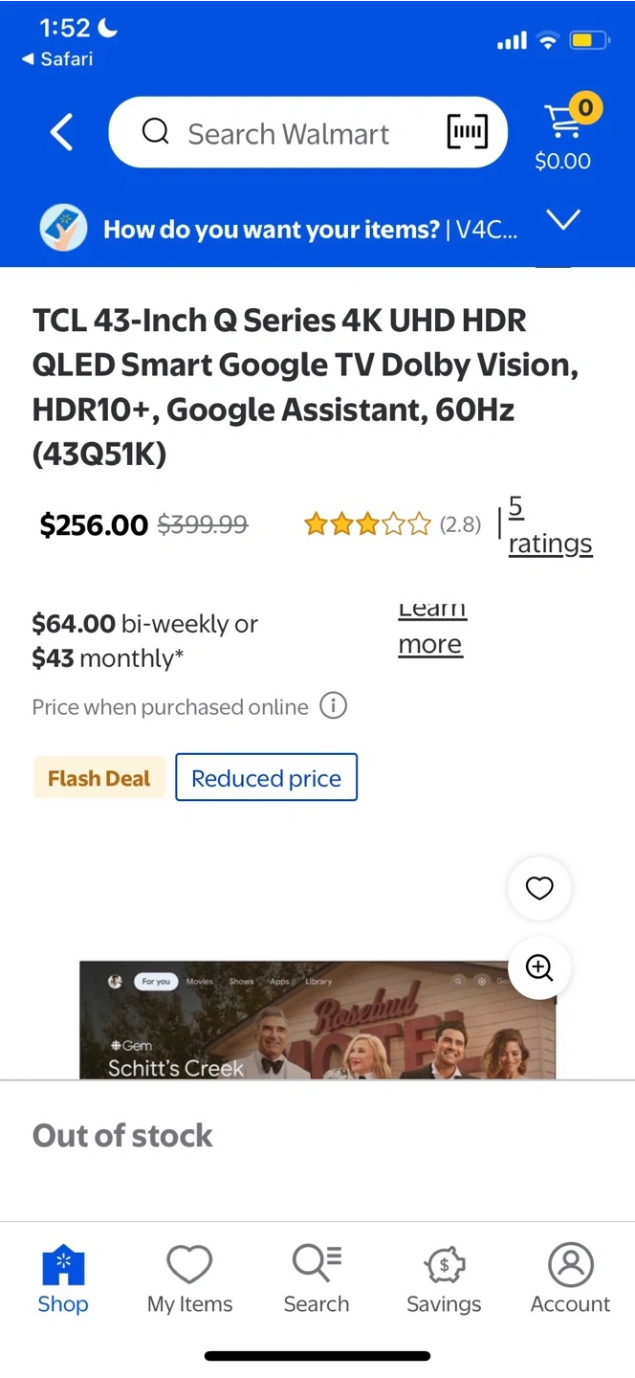Screen dimensions: 635x1378
Task: Tap the Reduced price badge
Action: point(266,777)
